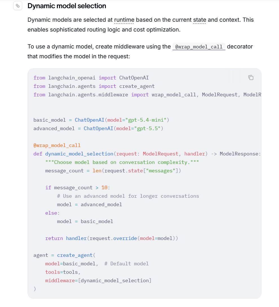
Task: Click the dynamic_model_selection function name definition
Action: coord(79,154)
